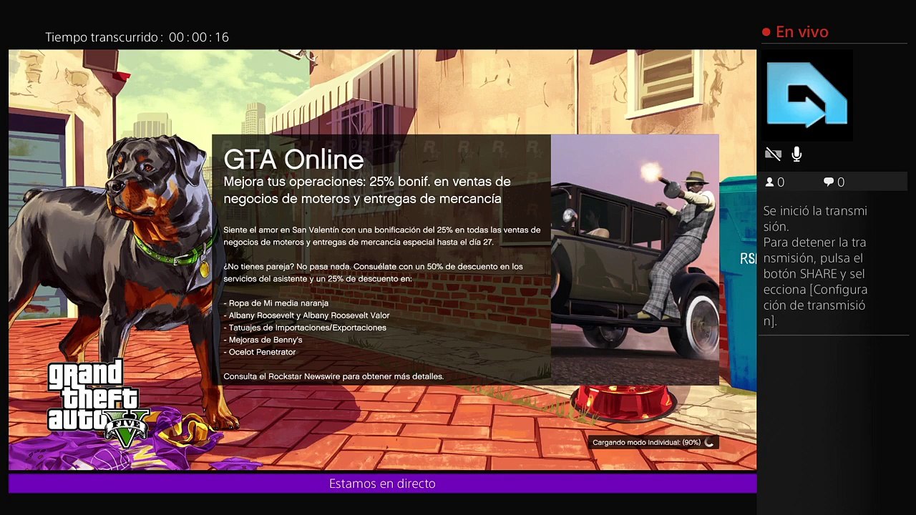This screenshot has width=916, height=515.
Task: Toggle the crossed-out camera icon
Action: point(773,154)
